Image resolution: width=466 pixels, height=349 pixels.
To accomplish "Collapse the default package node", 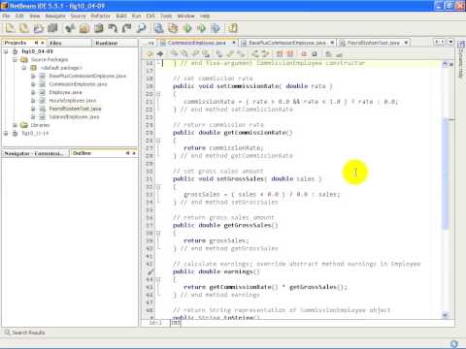I will pos(24,68).
